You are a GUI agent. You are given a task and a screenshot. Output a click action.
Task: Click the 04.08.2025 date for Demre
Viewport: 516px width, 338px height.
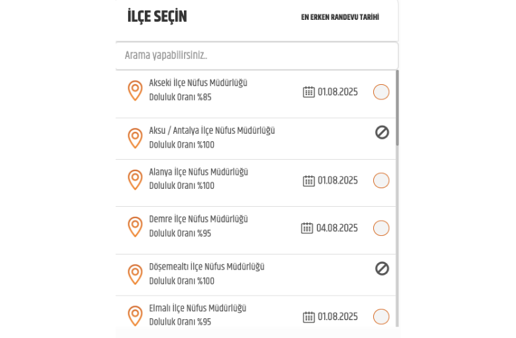pyautogui.click(x=337, y=228)
